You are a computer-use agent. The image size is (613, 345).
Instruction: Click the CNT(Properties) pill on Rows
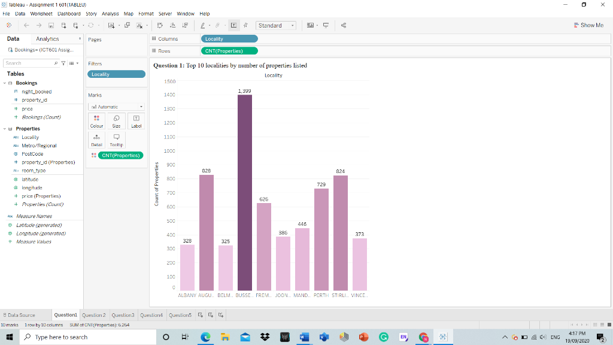tap(230, 51)
